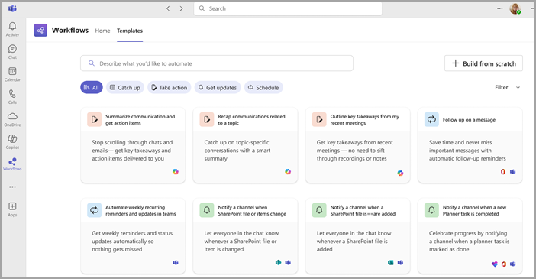Click SharePoint badge on items change card
Image resolution: width=536 pixels, height=279 pixels.
[x=278, y=263]
